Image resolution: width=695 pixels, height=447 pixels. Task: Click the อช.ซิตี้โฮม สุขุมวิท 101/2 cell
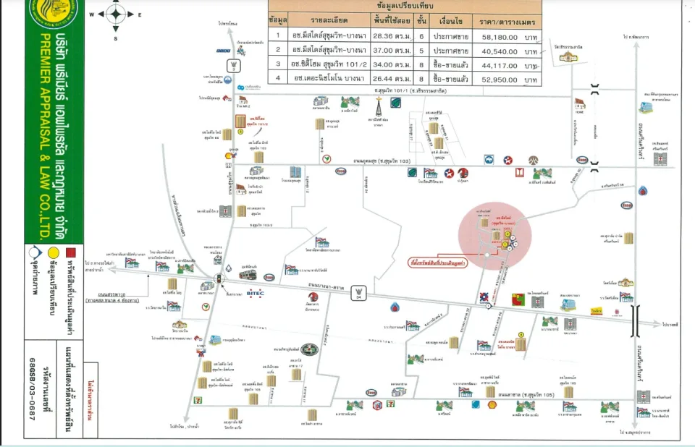click(x=329, y=64)
